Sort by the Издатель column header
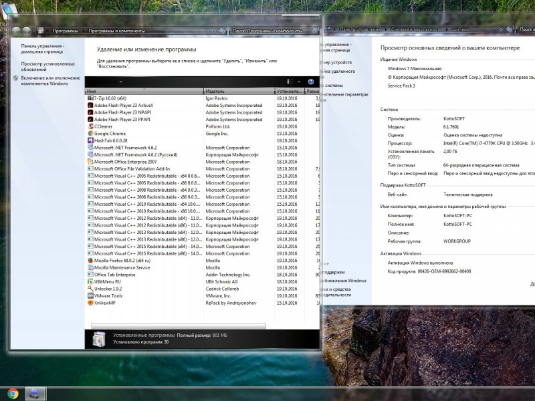 (239, 92)
